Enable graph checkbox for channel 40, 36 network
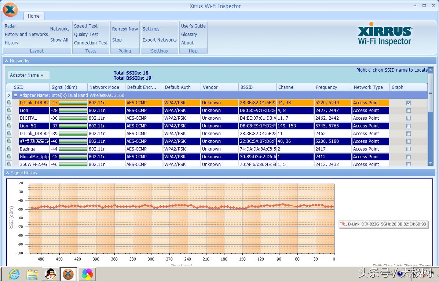The height and width of the screenshot is (282, 439). 409,141
